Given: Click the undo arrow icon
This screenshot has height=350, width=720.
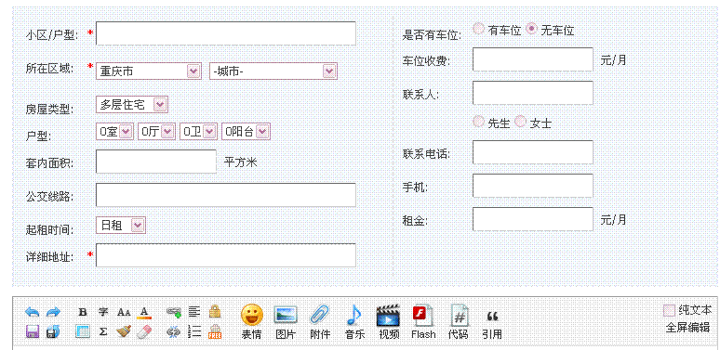Looking at the screenshot, I should (x=33, y=312).
